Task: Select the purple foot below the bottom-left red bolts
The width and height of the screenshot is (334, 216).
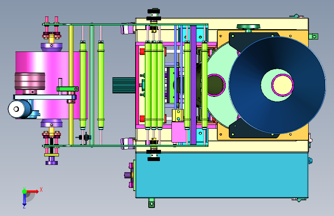Action: [x=52, y=163]
